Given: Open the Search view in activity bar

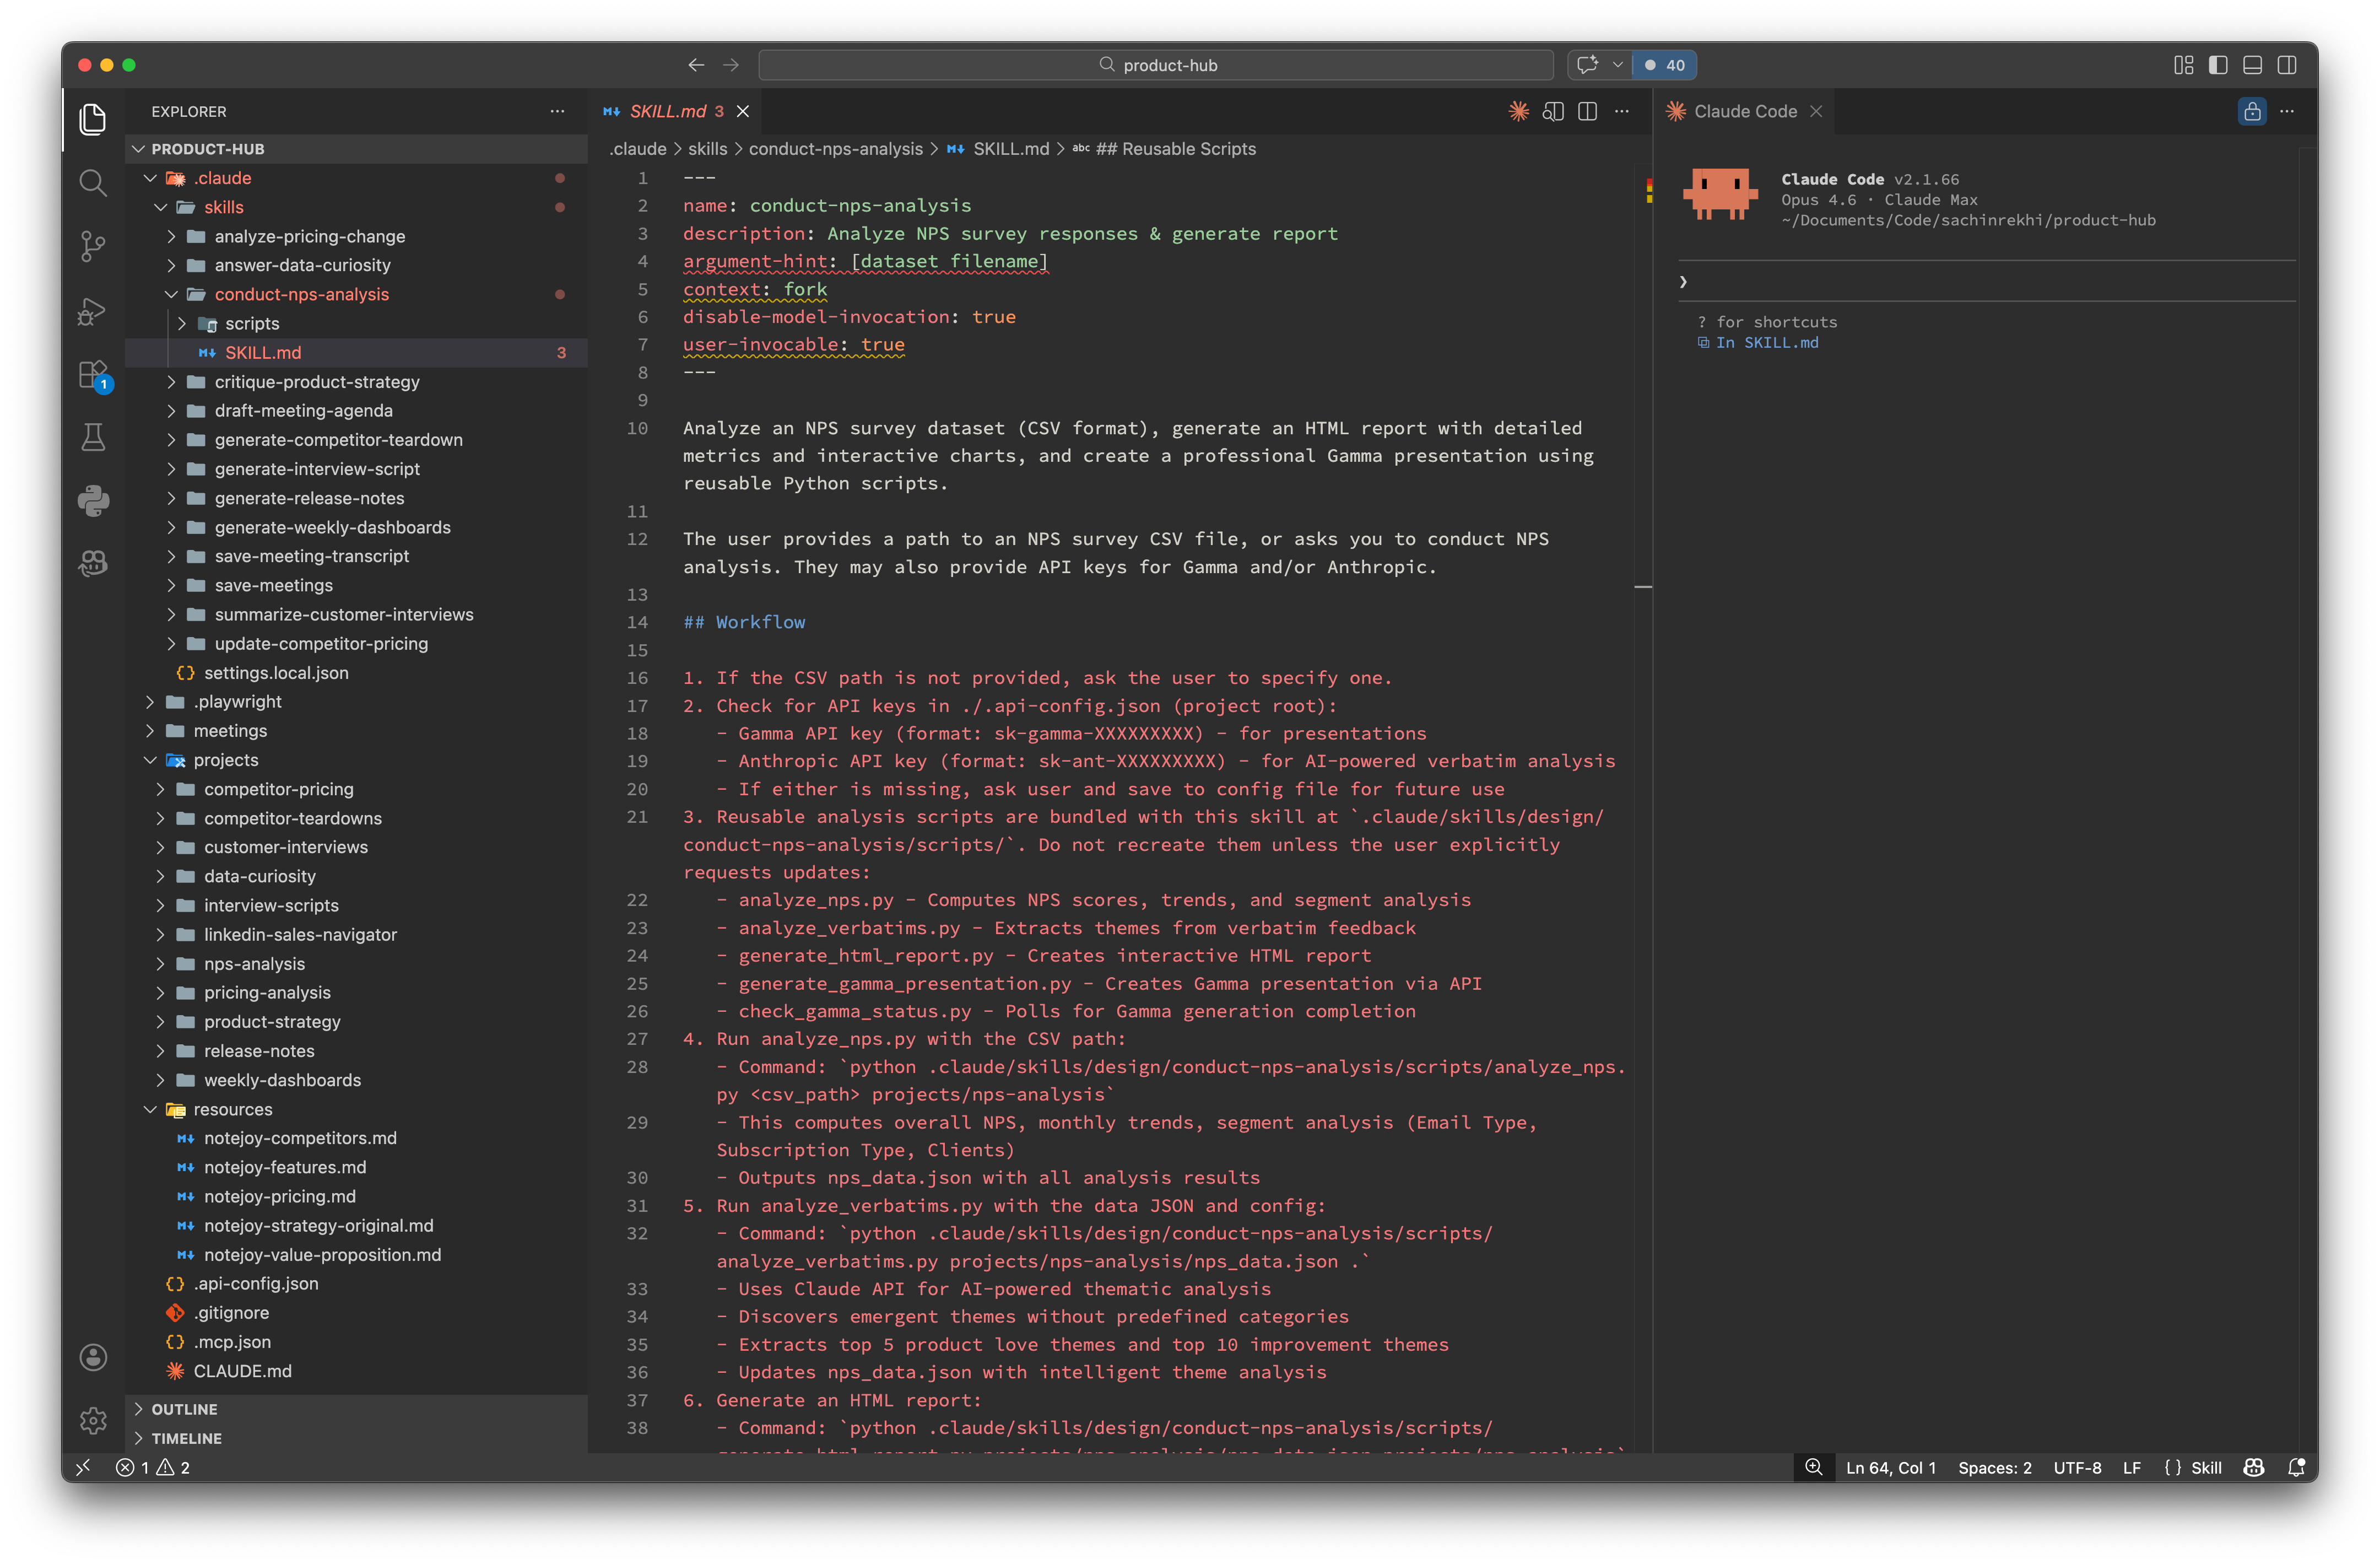Looking at the screenshot, I should point(92,183).
